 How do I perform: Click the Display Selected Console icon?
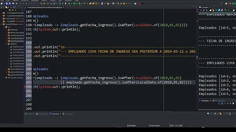point(229,10)
